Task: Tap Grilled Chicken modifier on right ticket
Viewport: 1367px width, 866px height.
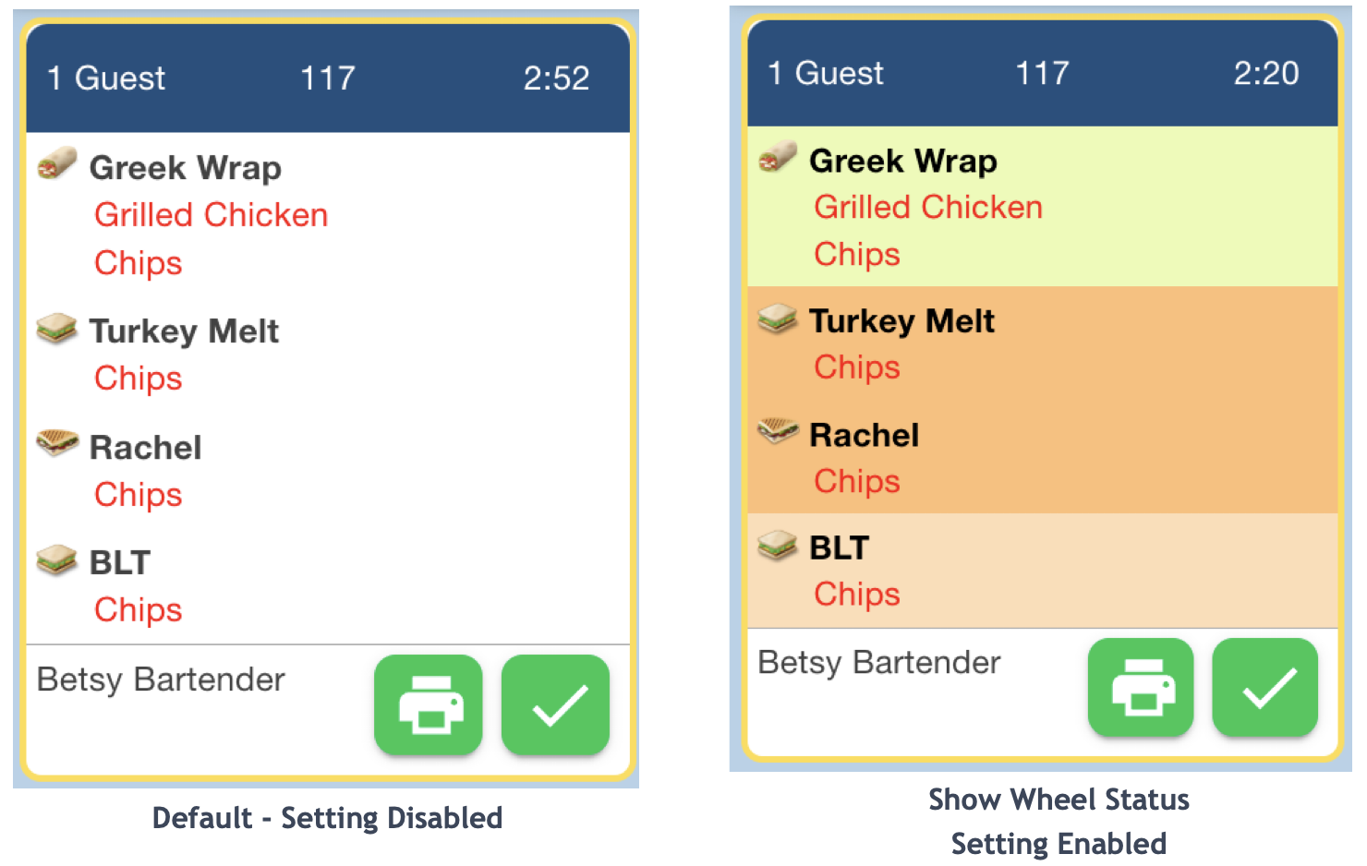Action: pos(928,208)
